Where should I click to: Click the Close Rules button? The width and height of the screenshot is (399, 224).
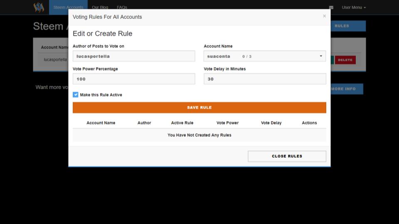click(287, 156)
